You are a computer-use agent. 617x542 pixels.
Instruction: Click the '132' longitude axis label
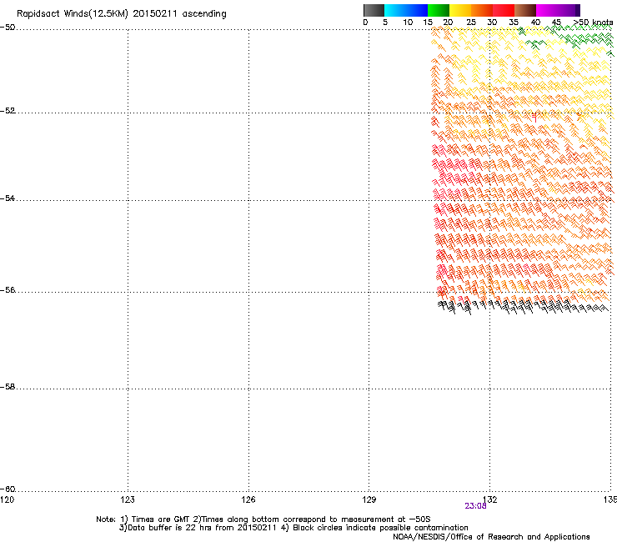click(490, 499)
